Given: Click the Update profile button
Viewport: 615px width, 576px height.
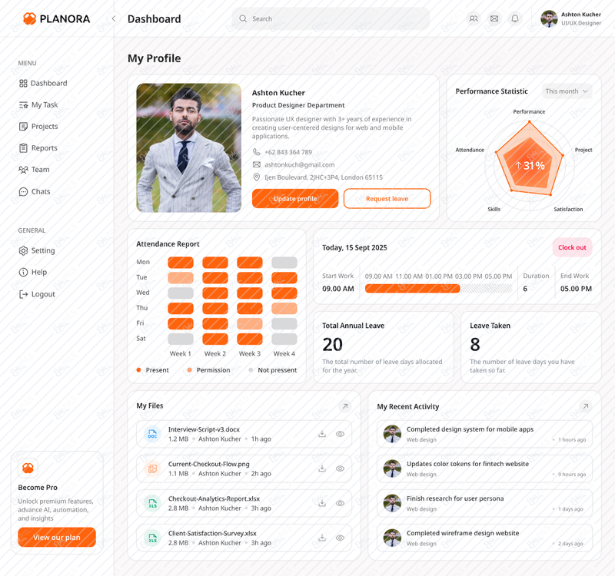Looking at the screenshot, I should [295, 199].
